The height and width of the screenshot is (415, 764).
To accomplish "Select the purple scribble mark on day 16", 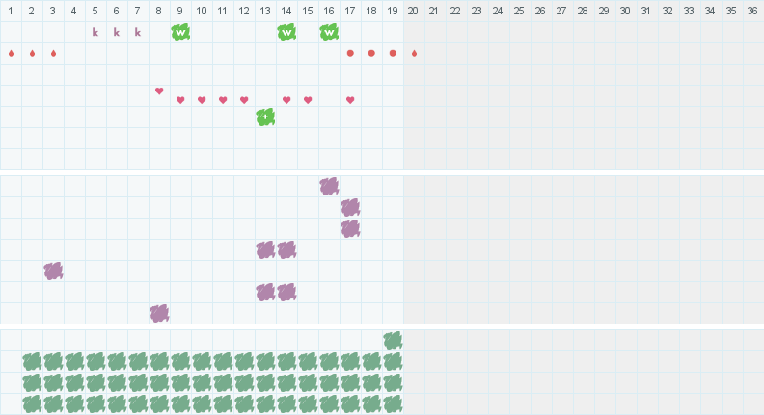I will 329,187.
